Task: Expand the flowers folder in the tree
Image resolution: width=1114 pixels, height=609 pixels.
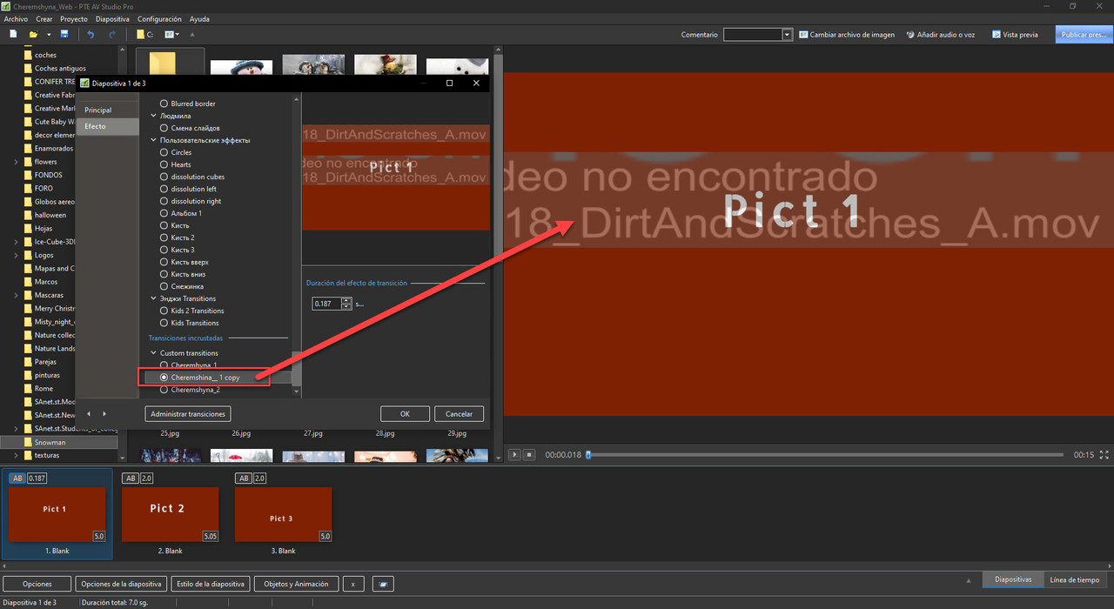Action: (16, 162)
